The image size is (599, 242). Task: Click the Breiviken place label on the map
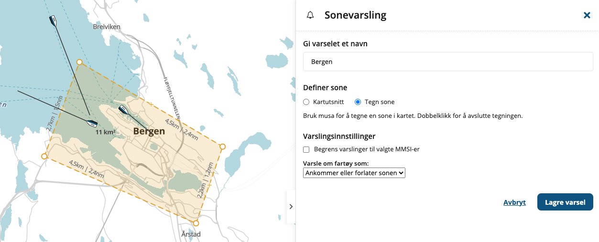point(107,27)
